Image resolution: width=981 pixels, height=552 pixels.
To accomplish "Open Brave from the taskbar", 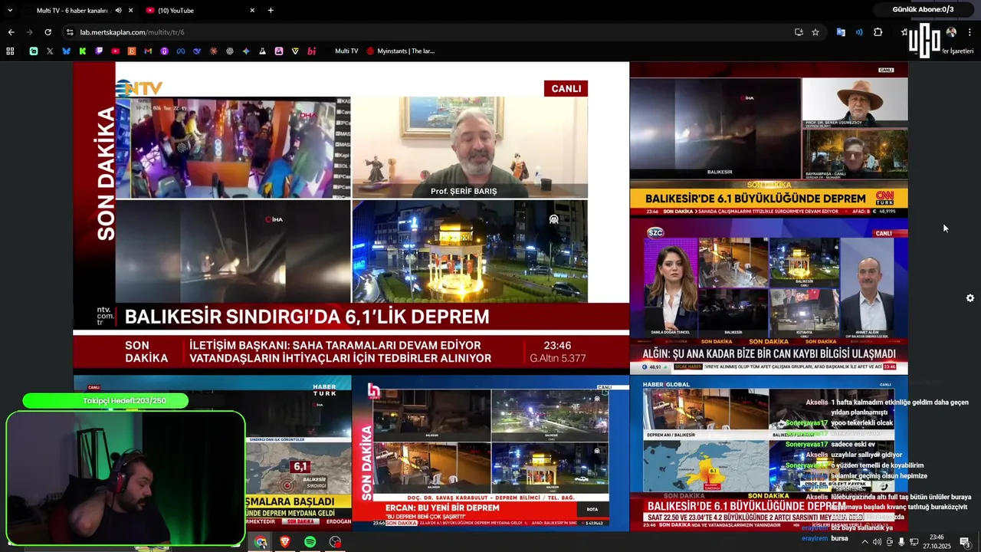I will click(285, 542).
